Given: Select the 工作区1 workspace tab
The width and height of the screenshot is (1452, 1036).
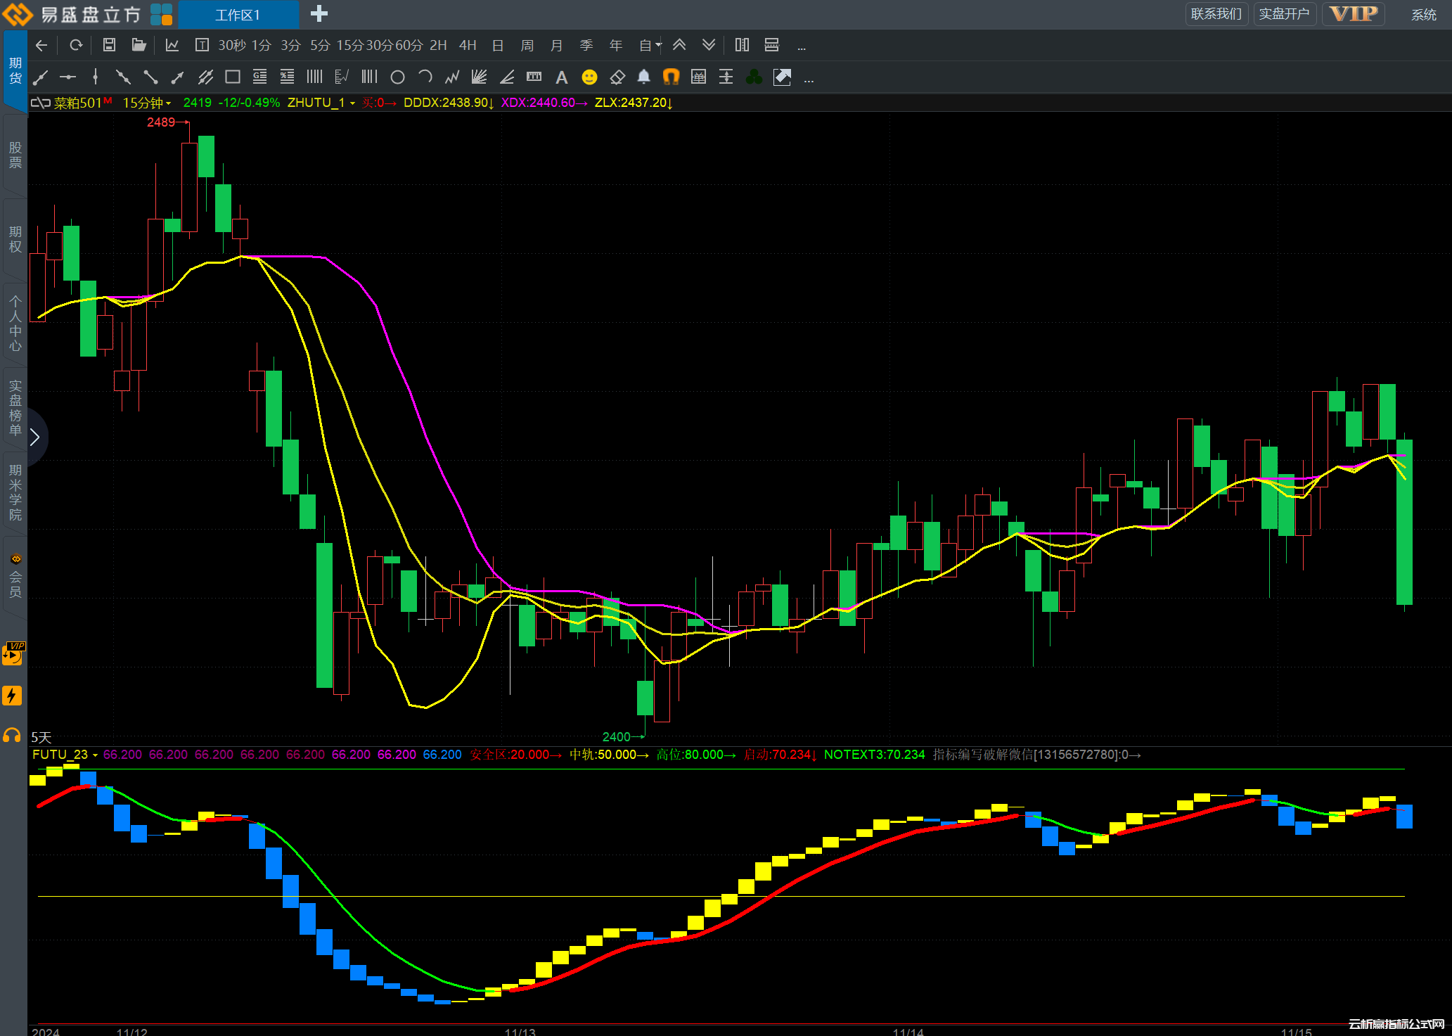Looking at the screenshot, I should point(238,15).
